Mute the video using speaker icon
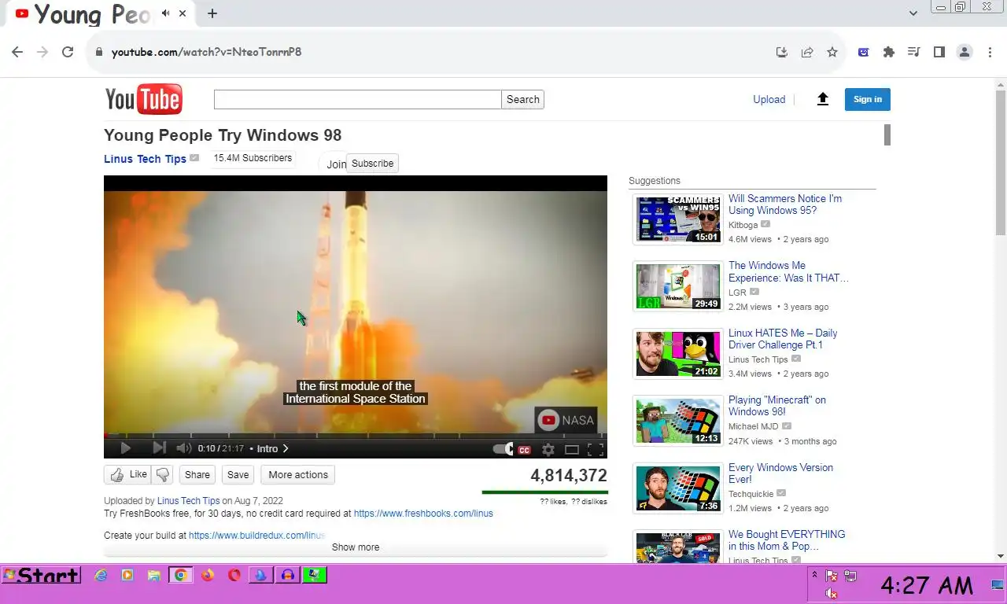This screenshot has height=604, width=1007. click(183, 448)
